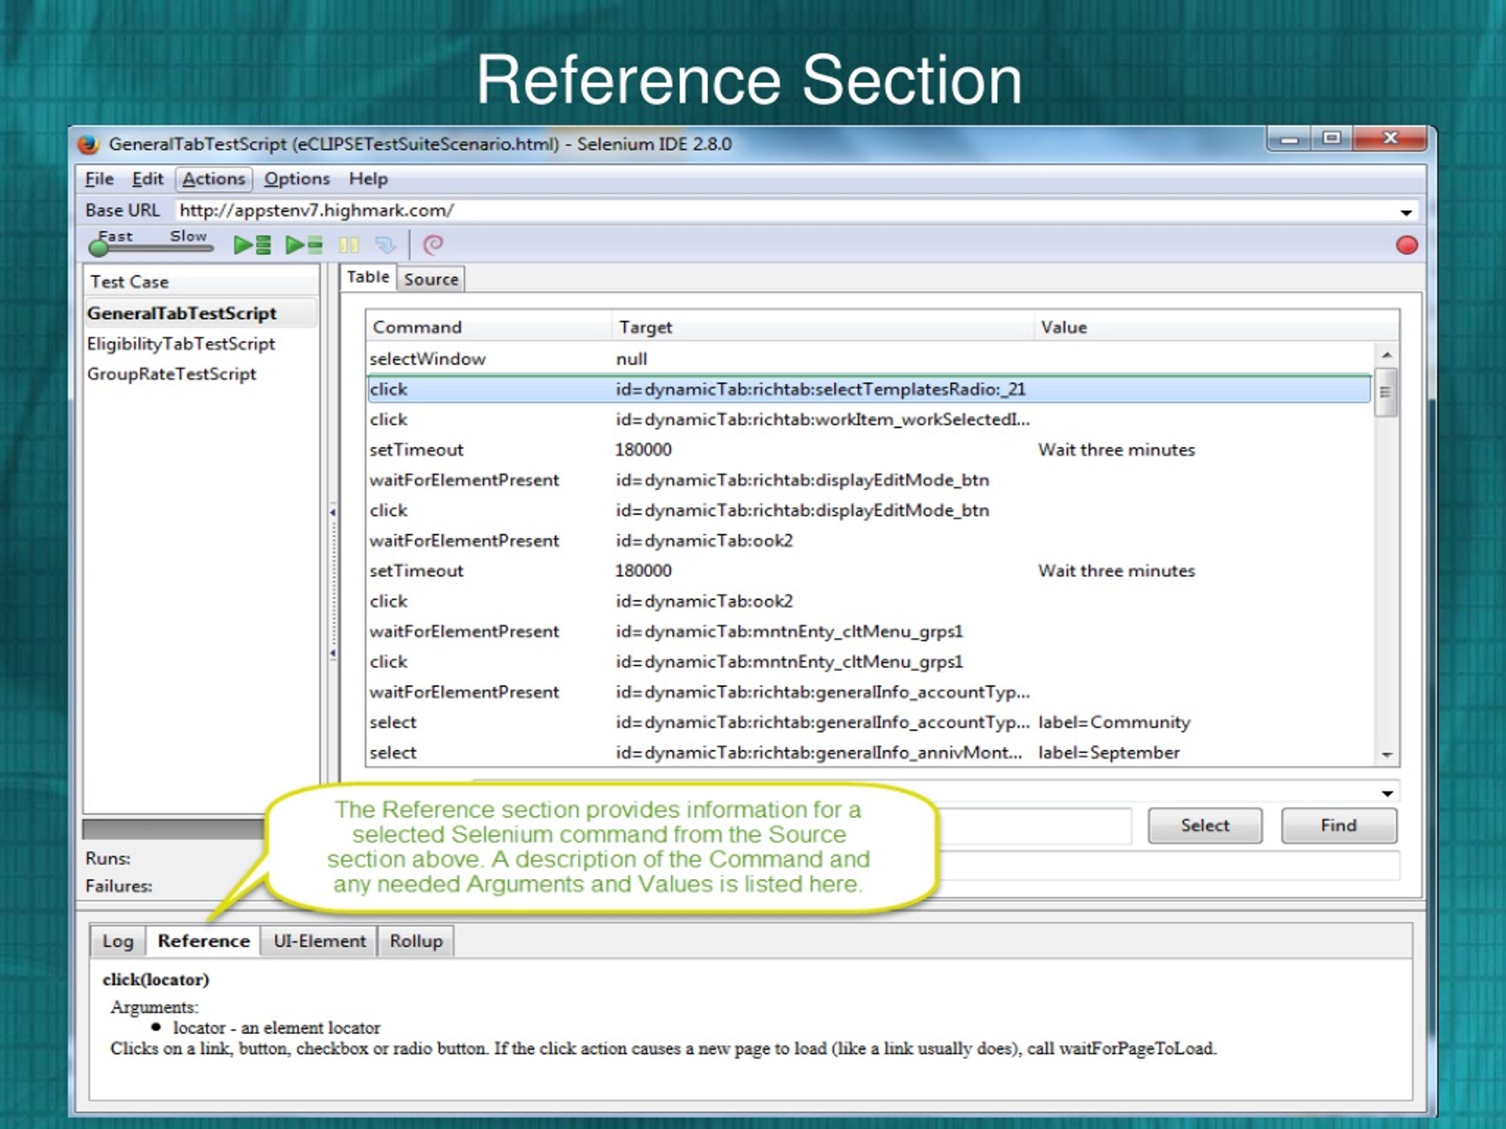Minimize the Selenium IDE window

click(1288, 139)
